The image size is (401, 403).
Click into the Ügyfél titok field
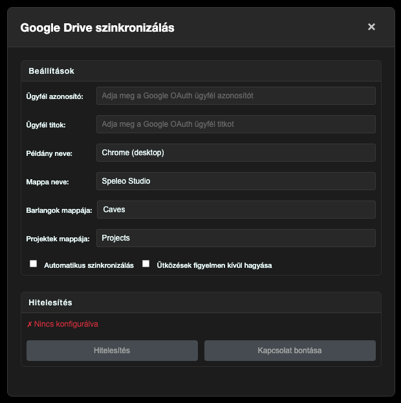(236, 124)
